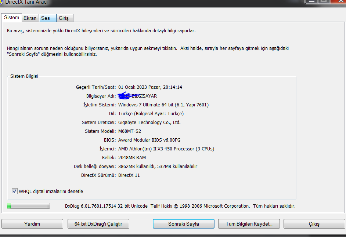Image resolution: width=346 pixels, height=237 pixels.
Task: Click the 'Bellek:' label
Action: pyautogui.click(x=109, y=158)
